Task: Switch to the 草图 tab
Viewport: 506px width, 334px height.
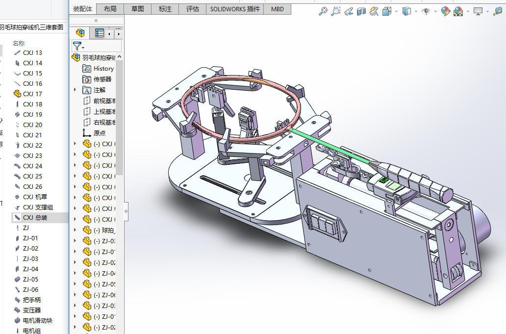Action: (138, 9)
